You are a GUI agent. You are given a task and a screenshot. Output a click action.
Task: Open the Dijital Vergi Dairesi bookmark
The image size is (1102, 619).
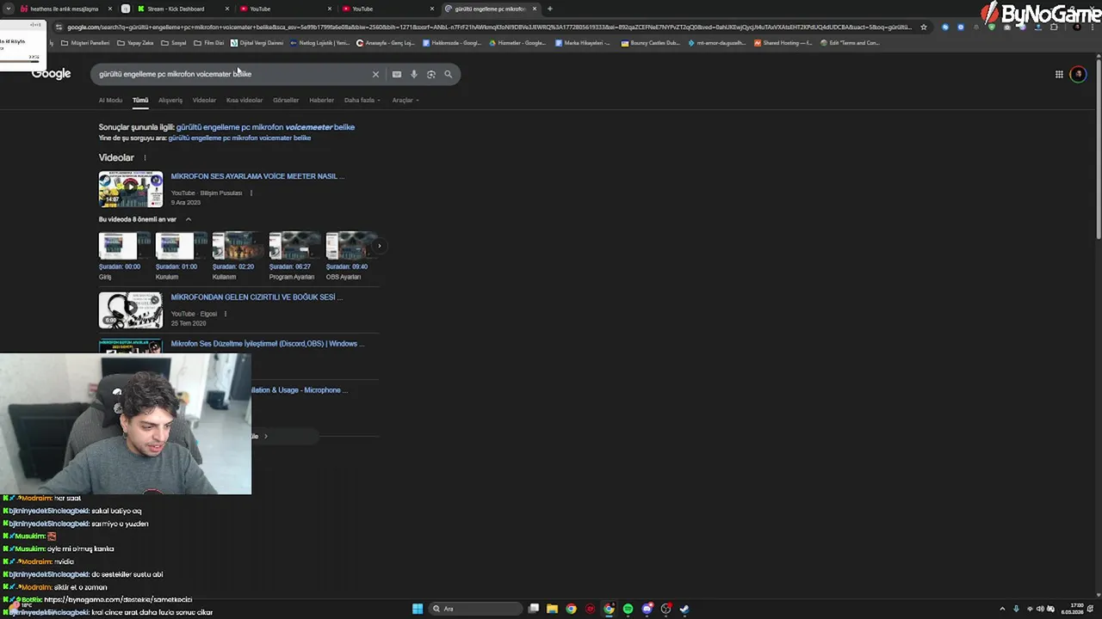click(x=257, y=43)
